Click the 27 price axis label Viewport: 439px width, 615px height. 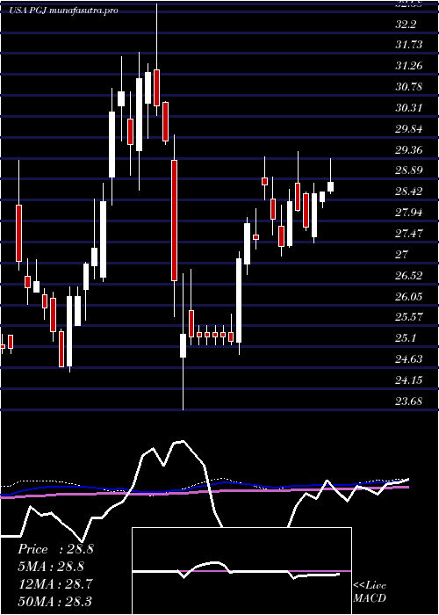(402, 255)
